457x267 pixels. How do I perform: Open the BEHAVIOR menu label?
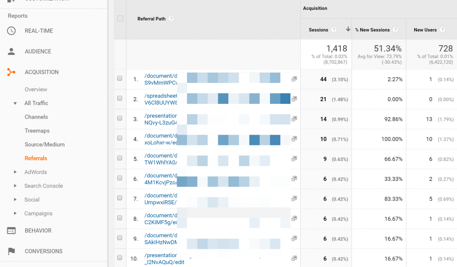[38, 230]
